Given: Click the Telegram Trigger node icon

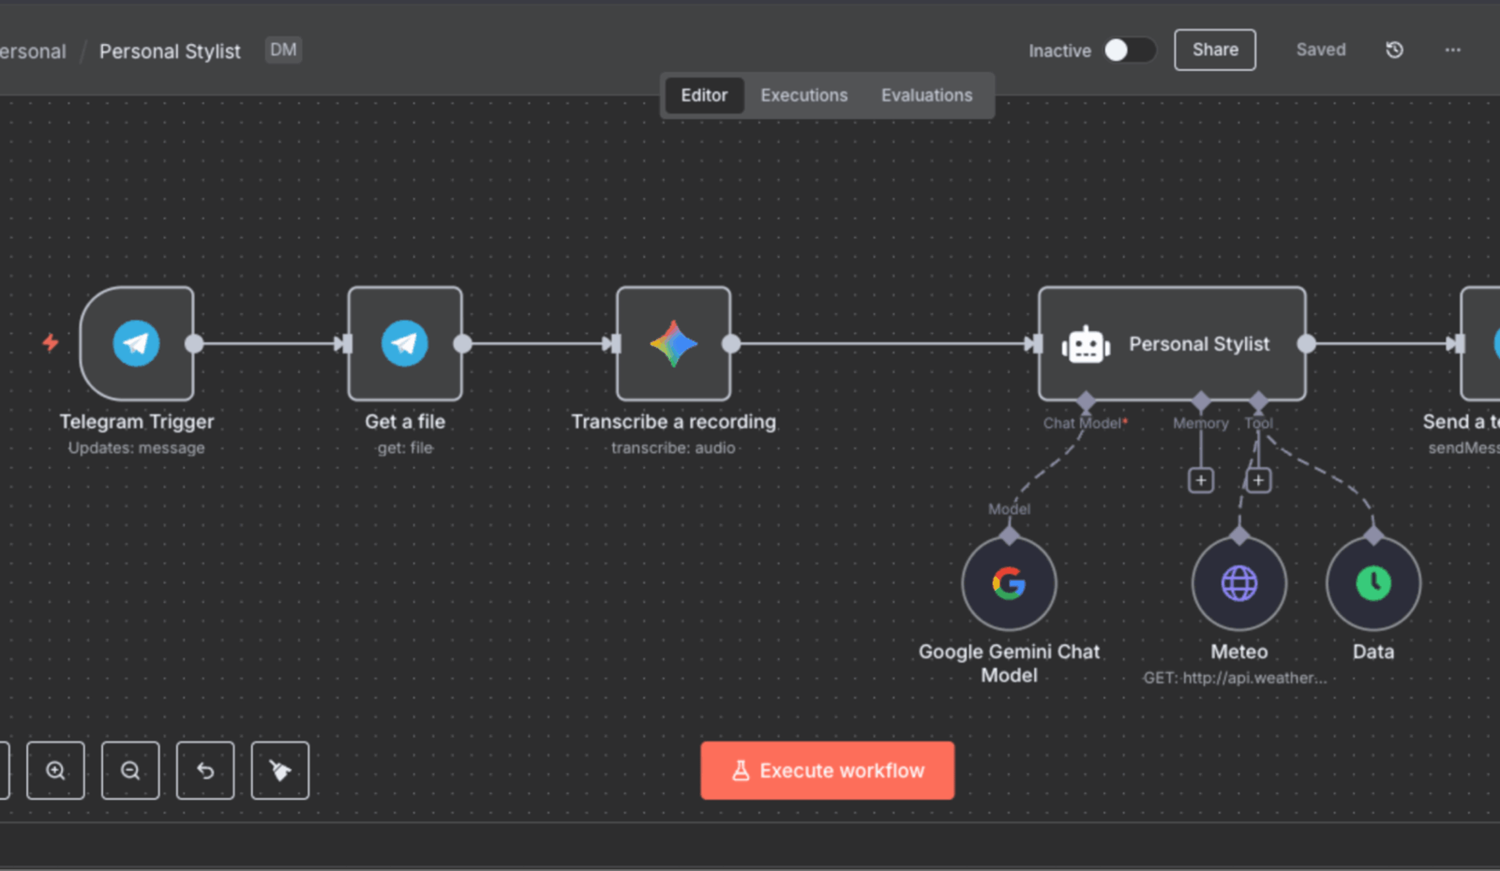Looking at the screenshot, I should [136, 344].
